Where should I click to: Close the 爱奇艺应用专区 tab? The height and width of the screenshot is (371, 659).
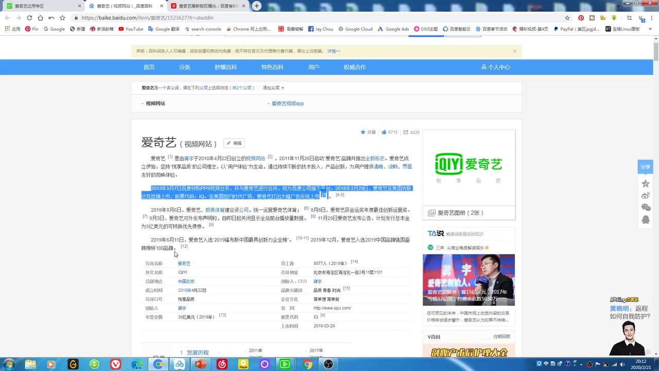(x=79, y=6)
